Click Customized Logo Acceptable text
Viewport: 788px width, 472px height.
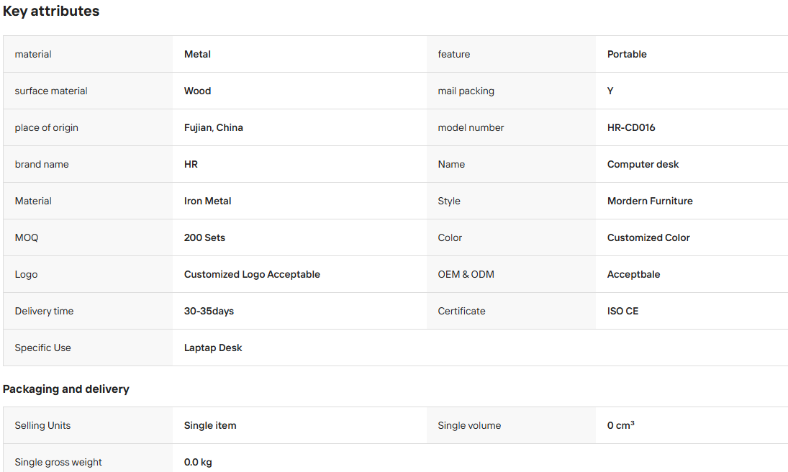(x=252, y=274)
